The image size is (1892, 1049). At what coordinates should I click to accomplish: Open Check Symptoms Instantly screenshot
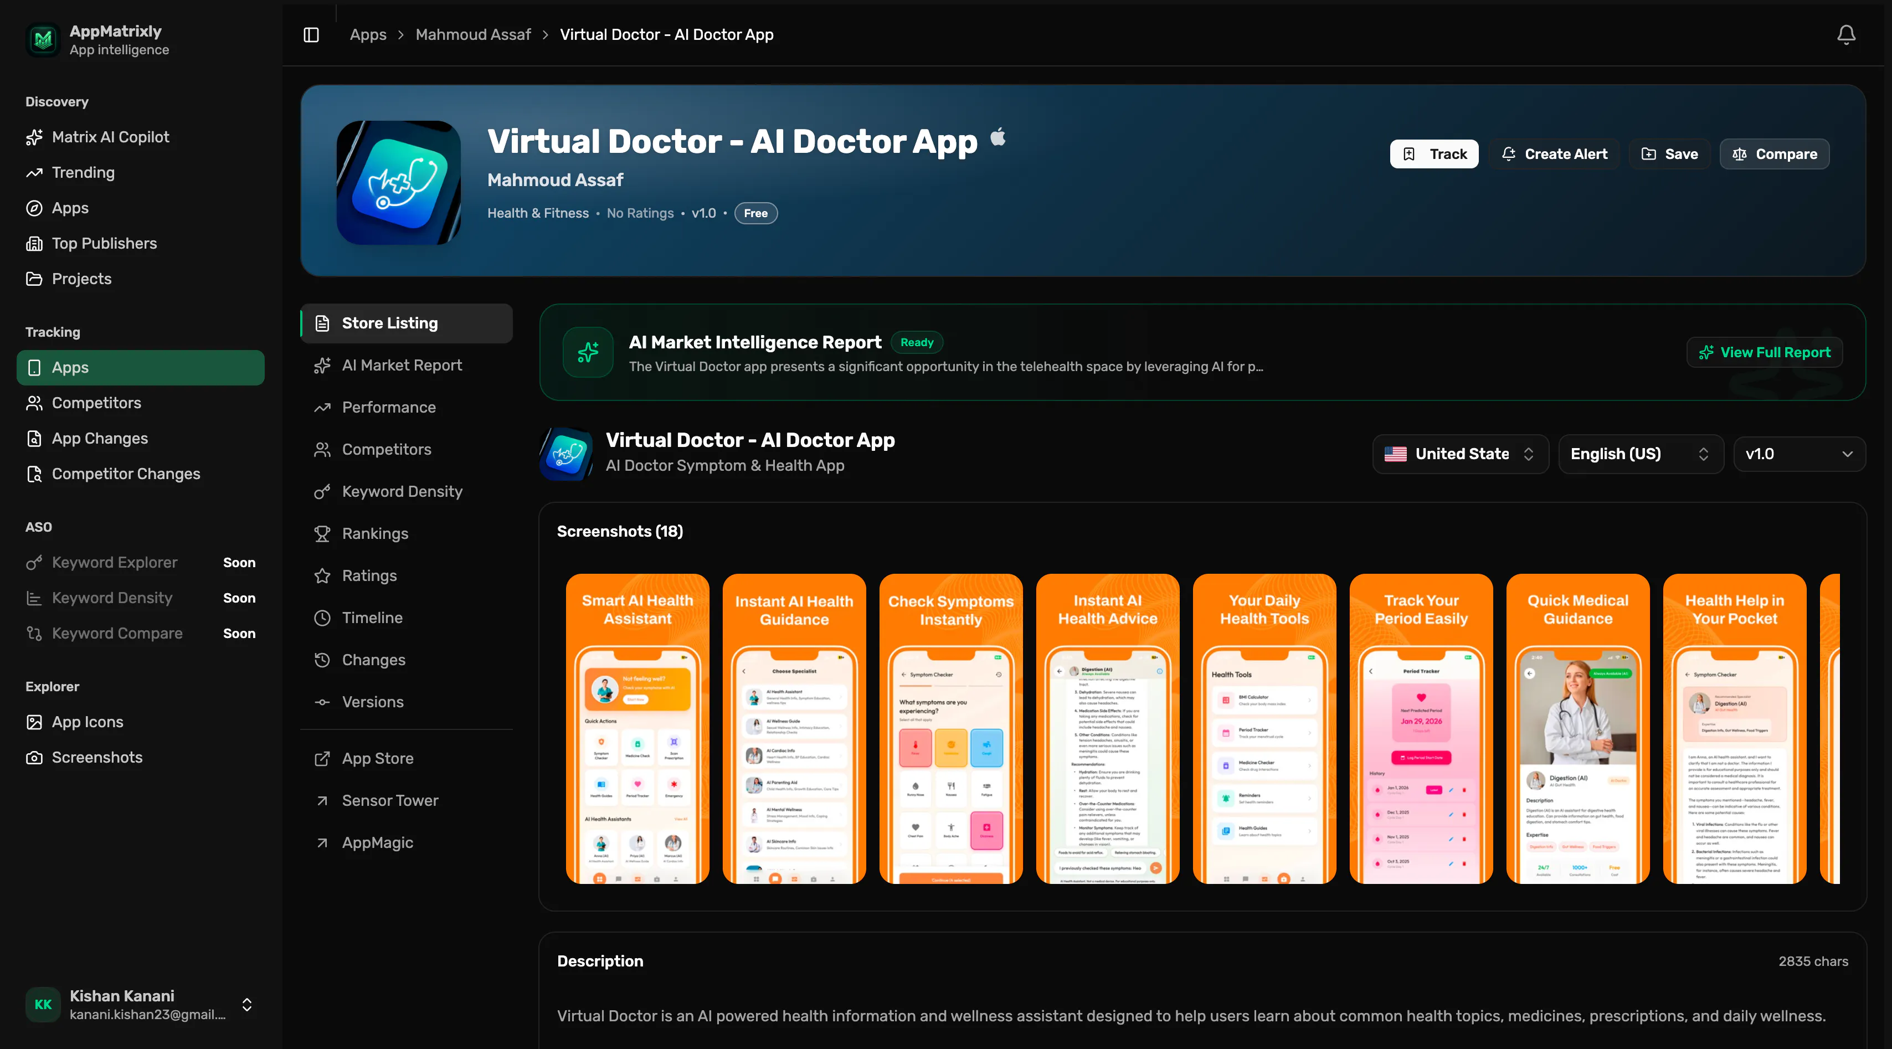951,729
